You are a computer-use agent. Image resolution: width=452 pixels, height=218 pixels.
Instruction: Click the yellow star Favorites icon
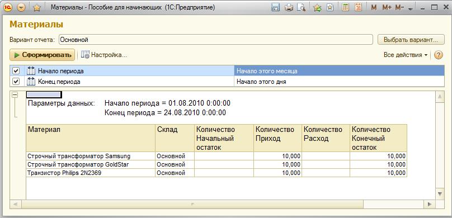[x=36, y=8]
